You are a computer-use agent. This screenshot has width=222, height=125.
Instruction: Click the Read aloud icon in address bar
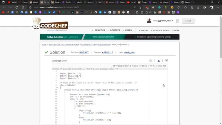coord(135,7)
